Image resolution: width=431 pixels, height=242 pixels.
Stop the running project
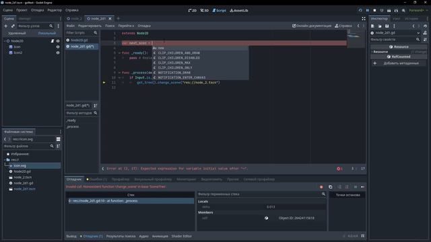(x=374, y=11)
